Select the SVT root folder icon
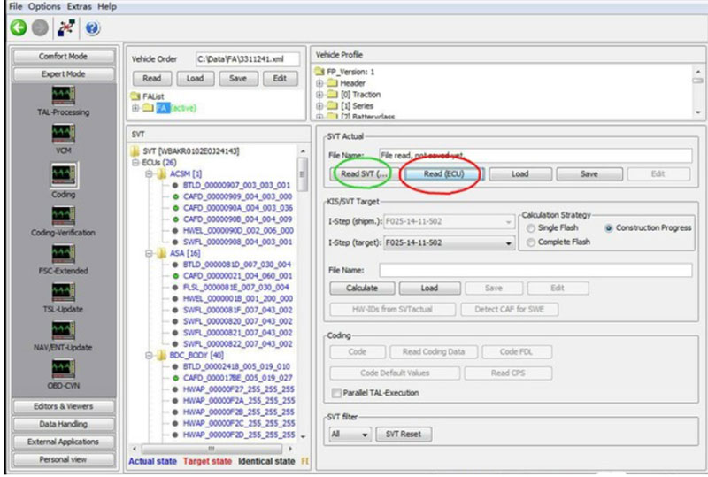The image size is (708, 477). 135,150
